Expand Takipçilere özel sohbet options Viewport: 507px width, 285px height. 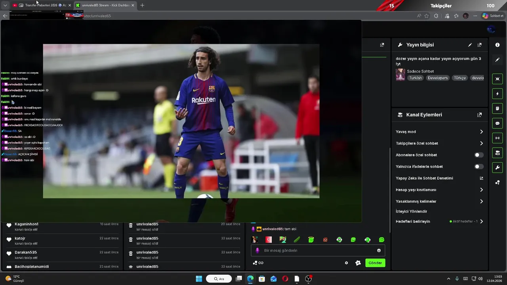click(x=482, y=143)
